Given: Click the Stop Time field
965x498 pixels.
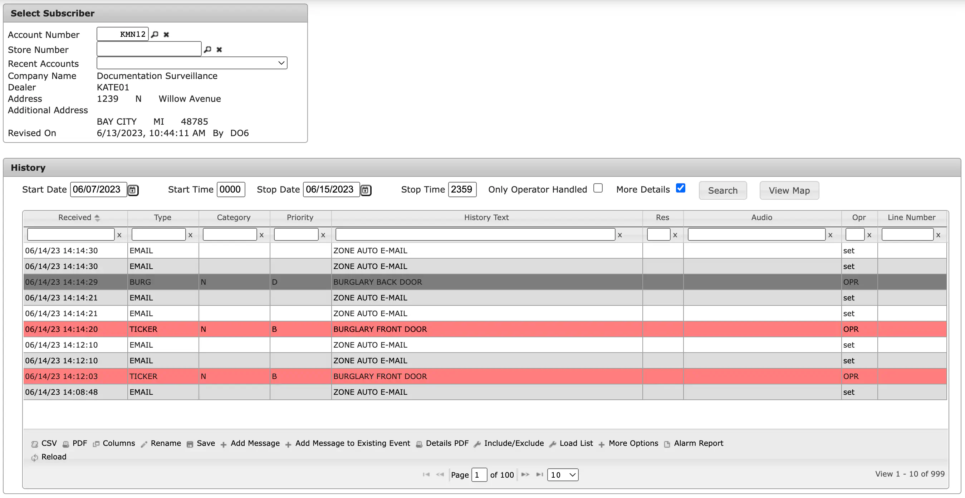Looking at the screenshot, I should coord(462,189).
